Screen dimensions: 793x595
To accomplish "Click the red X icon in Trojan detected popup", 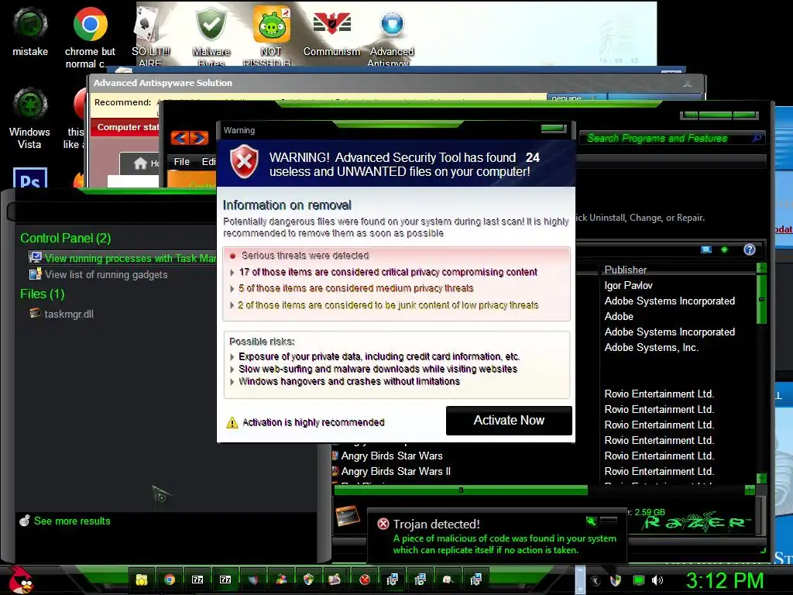I will (383, 524).
